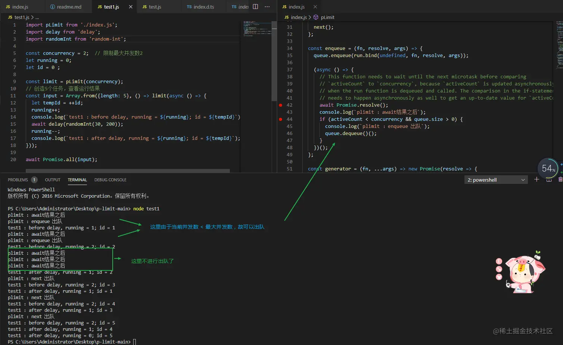This screenshot has height=345, width=563.
Task: Click line number 11 in test1.js gutter
Action: click(13, 96)
